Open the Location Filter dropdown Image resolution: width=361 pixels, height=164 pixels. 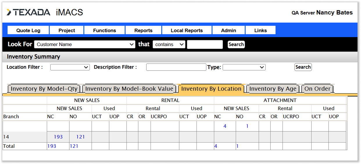[70, 67]
